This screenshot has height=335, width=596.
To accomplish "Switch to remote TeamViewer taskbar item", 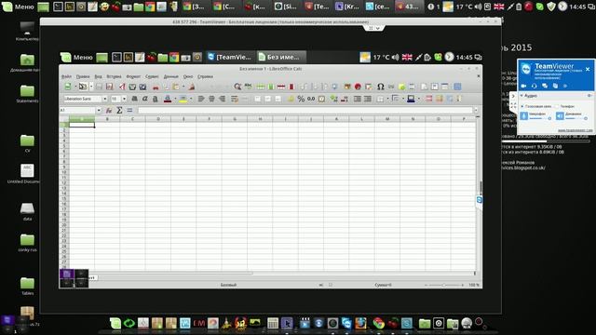I will click(230, 57).
